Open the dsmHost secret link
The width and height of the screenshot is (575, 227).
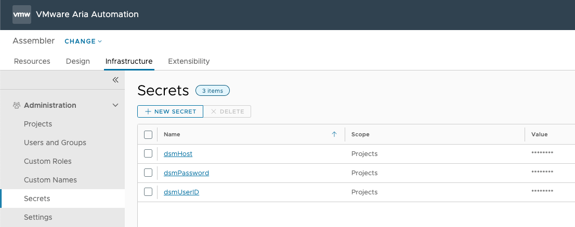pos(178,154)
